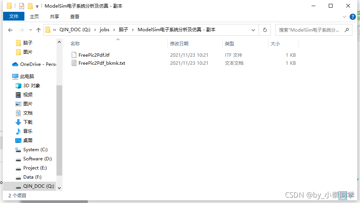360x203 pixels.
Task: Click the search magnifier icon
Action: (x=347, y=30)
